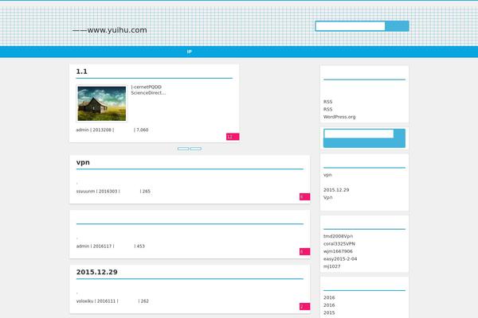Screen dimensions: 478x318
Task: Open the cernetPQDD ScienceDirect excerpt text
Action: click(x=148, y=90)
